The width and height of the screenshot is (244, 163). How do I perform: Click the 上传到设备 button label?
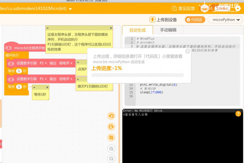(x=167, y=20)
